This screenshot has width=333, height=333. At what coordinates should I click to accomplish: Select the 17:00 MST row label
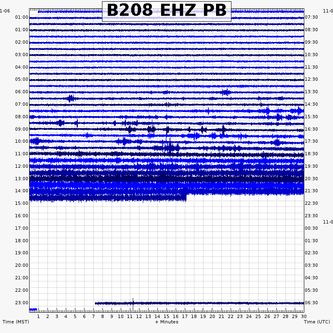pos(22,228)
